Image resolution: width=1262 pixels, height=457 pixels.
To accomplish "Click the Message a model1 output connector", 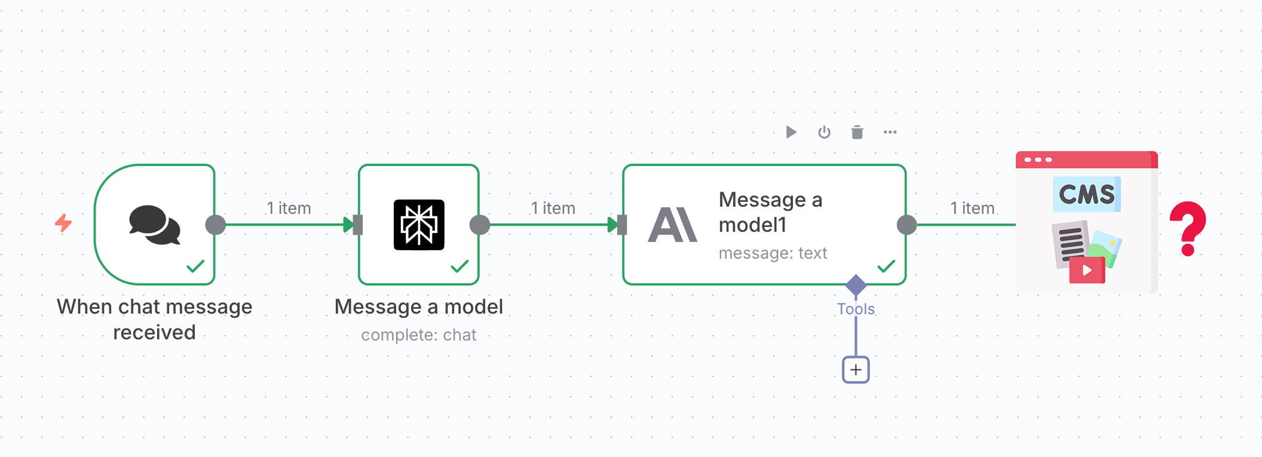I will [x=906, y=225].
